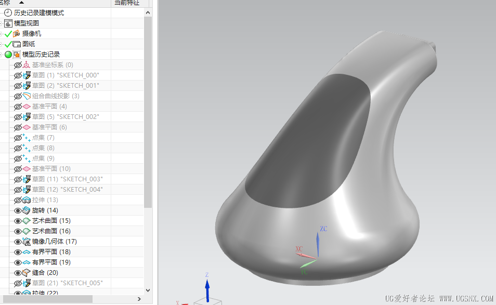This screenshot has width=496, height=305.
Task: Click the 有界平面 (19) plane icon
Action: [x=27, y=262]
